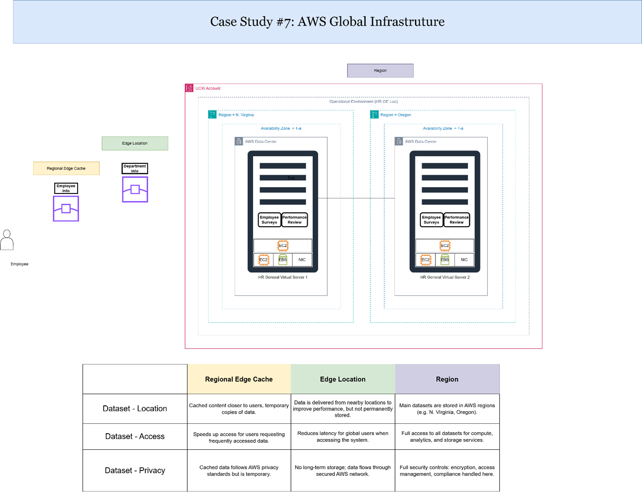Click the "Dataset - Location" row header
This screenshot has width=642, height=492.
(x=135, y=409)
